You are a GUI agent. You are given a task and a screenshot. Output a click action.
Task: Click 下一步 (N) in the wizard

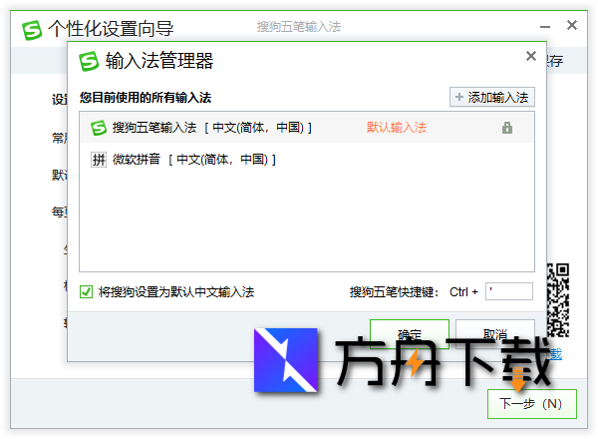531,404
